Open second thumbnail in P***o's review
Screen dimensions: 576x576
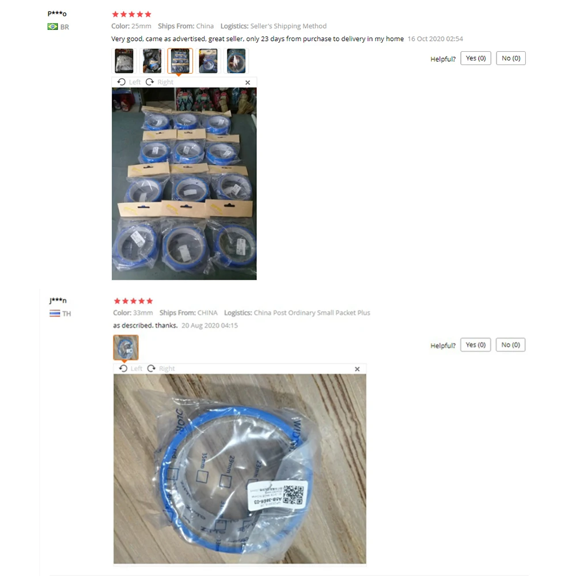(x=151, y=60)
